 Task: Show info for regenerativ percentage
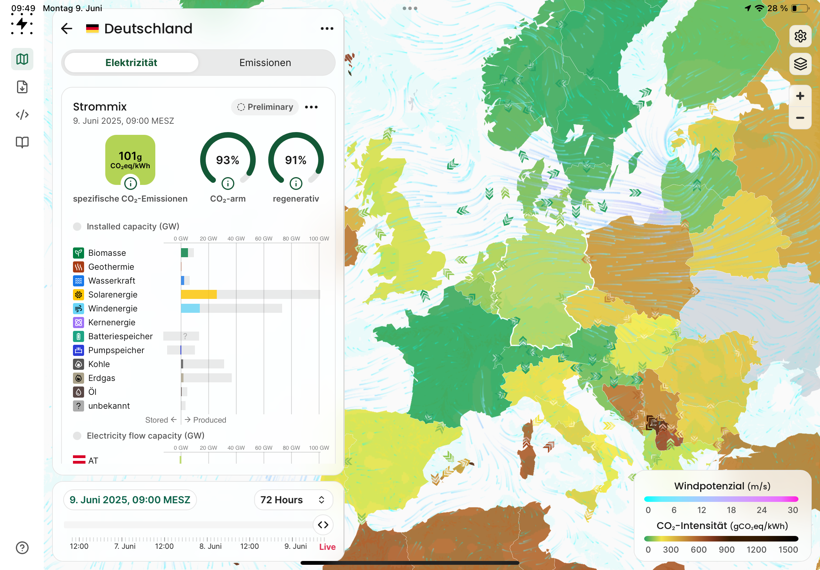pos(296,184)
